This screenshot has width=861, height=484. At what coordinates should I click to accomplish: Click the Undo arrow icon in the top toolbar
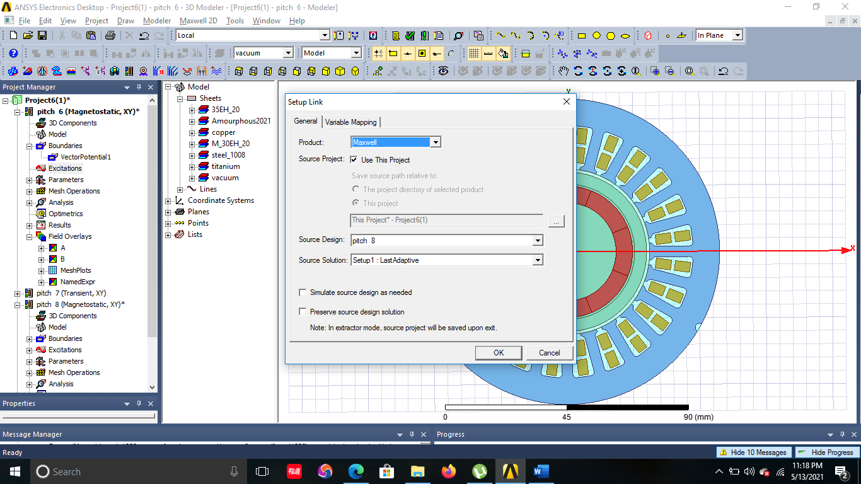click(x=144, y=36)
